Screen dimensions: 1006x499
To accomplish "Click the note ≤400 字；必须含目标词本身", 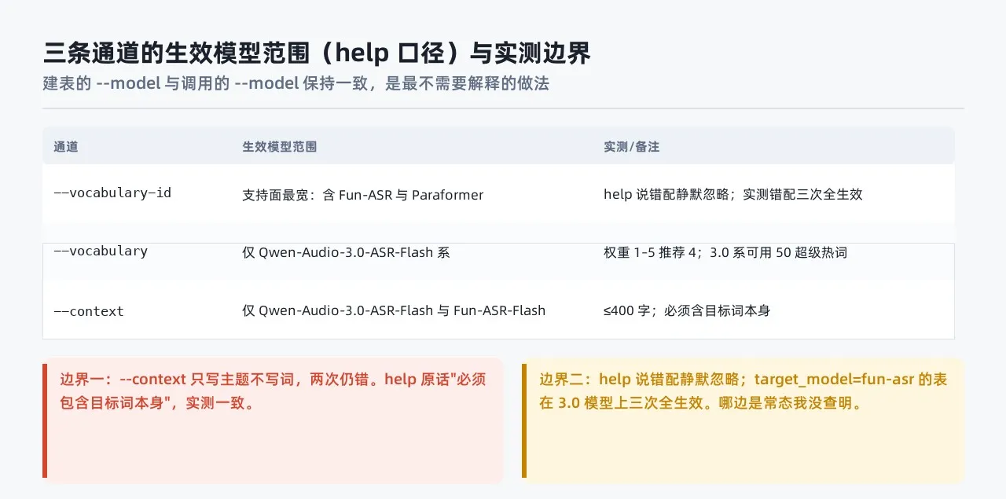I will [686, 310].
